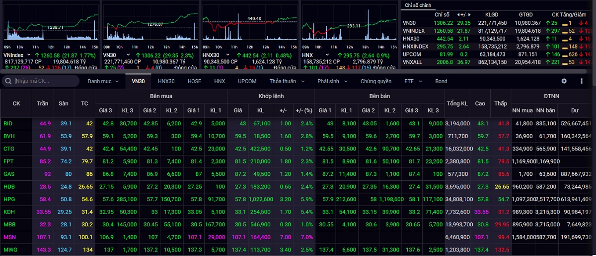596x256 pixels.
Task: Click left arrow beside +/- in index panel
Action: 458,15
